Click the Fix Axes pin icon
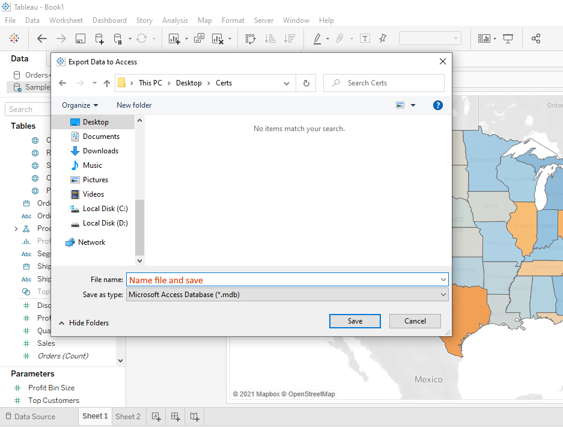Image resolution: width=563 pixels, height=427 pixels. coord(383,38)
